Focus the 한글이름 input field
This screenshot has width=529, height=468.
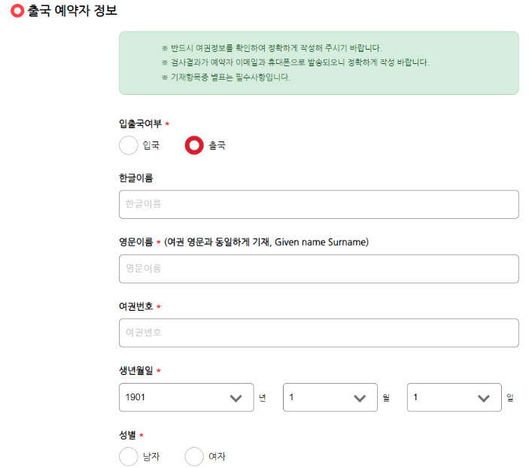point(319,205)
